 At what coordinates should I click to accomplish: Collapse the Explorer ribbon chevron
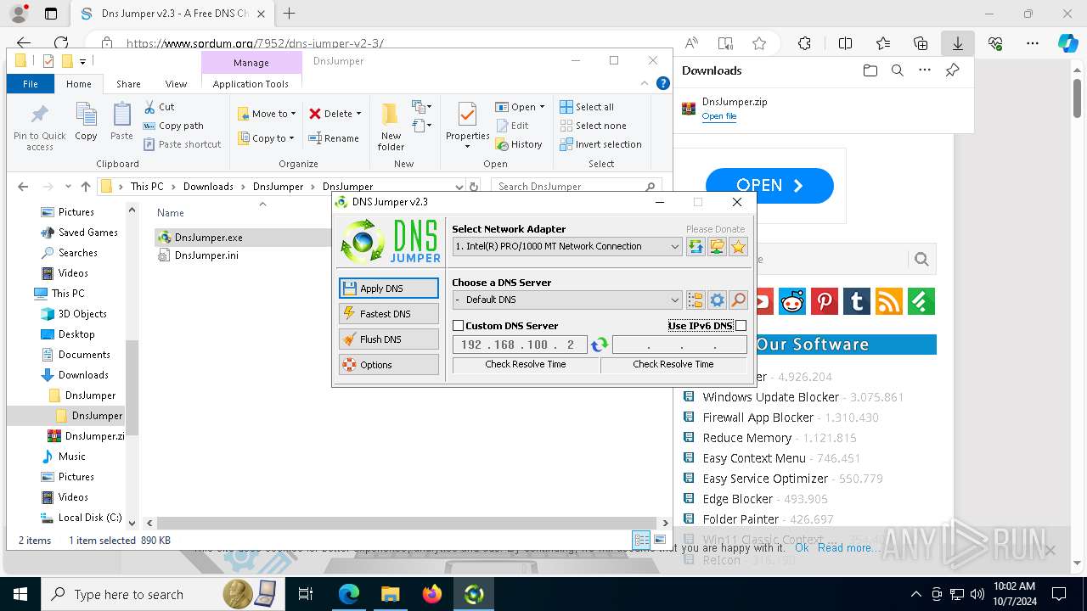(x=645, y=83)
